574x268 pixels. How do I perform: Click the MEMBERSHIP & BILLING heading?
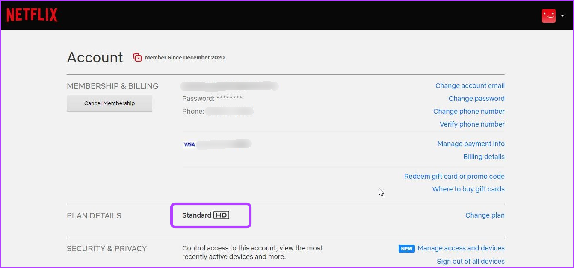pyautogui.click(x=112, y=86)
